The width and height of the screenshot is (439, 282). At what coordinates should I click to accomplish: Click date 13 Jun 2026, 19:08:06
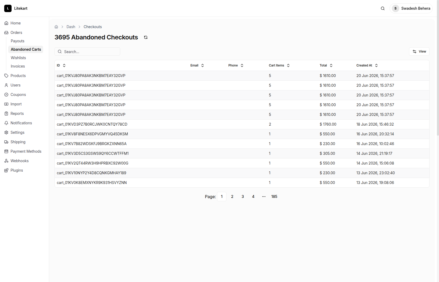[x=375, y=183]
